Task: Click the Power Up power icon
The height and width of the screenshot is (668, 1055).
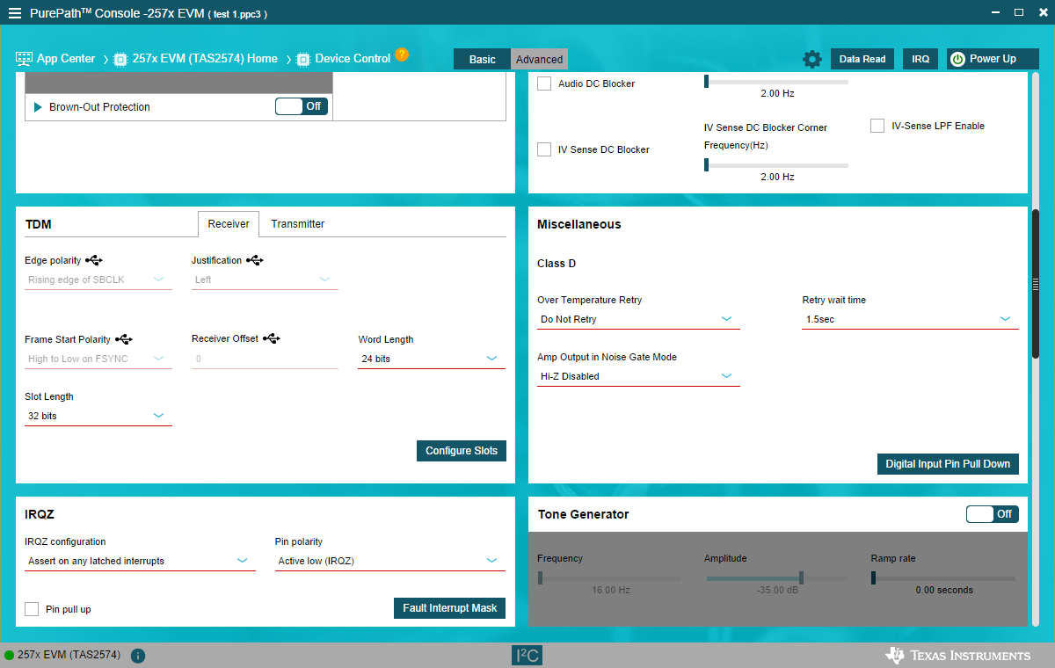Action: tap(957, 59)
